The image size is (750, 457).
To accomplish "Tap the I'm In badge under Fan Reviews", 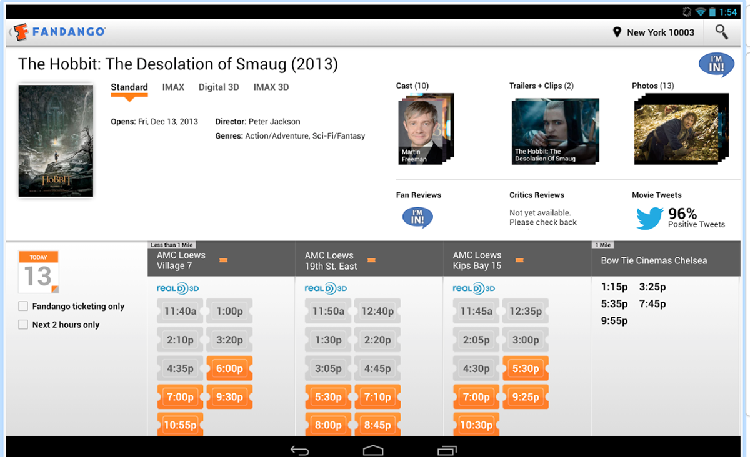I will [417, 217].
